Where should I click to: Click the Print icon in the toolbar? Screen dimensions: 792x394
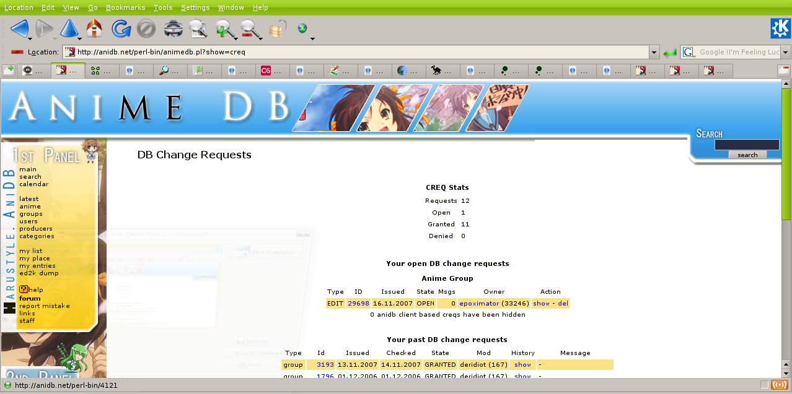(172, 28)
